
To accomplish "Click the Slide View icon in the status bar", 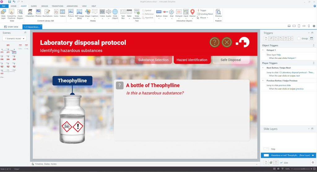I will pos(278,169).
